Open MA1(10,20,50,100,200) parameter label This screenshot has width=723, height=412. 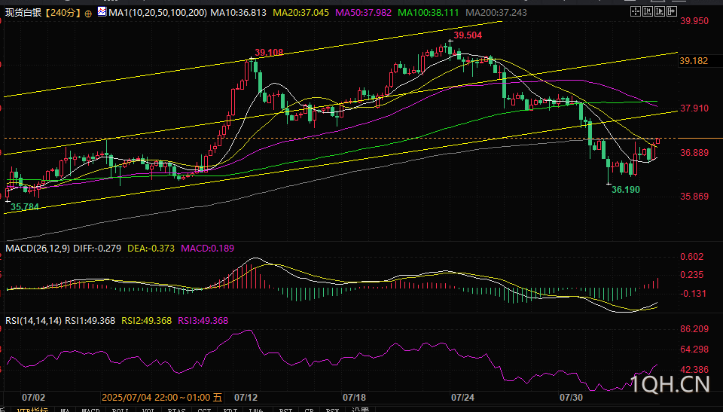(x=157, y=14)
